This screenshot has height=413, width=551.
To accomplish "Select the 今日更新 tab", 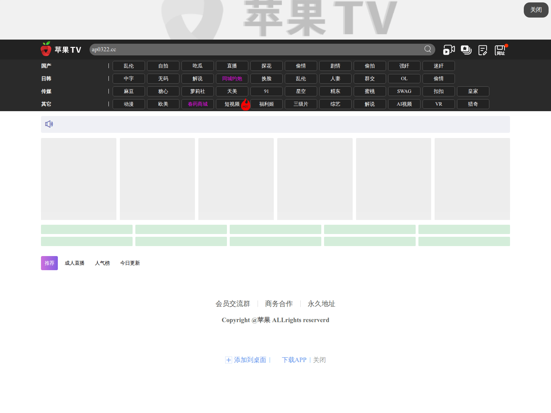I will click(x=130, y=263).
